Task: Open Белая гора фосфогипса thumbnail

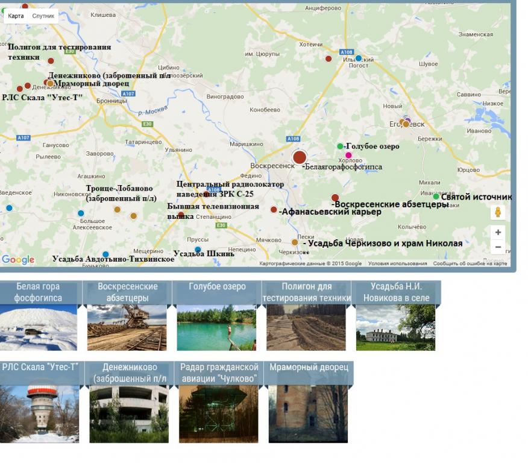Action: (x=39, y=327)
